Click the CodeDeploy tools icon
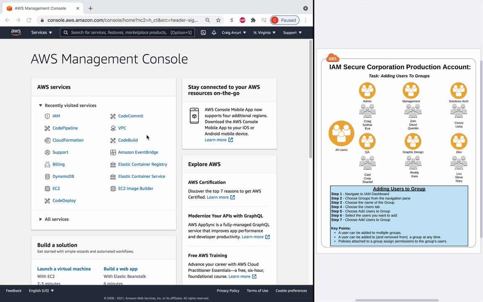Viewport: 483px width, 302px height. (47, 201)
